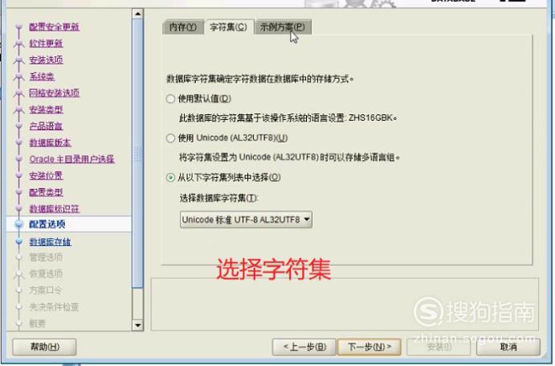Choose 使用 Unicode (AL32UTF8)(U) radio option
Viewport: 555px width, 366px height.
coord(226,138)
